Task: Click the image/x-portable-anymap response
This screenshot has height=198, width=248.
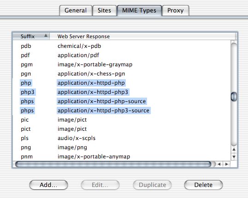Action: point(94,157)
